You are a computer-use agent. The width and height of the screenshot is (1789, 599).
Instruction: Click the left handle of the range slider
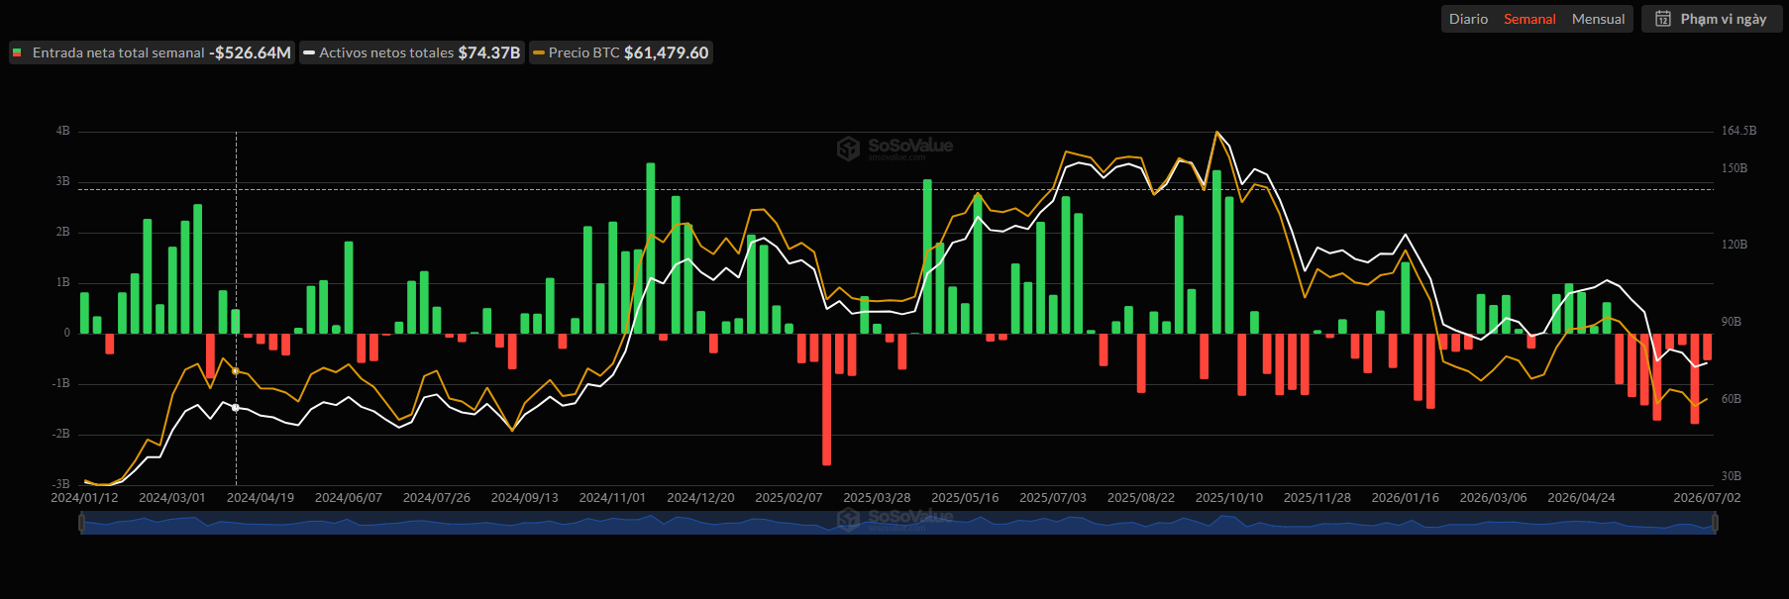[81, 523]
